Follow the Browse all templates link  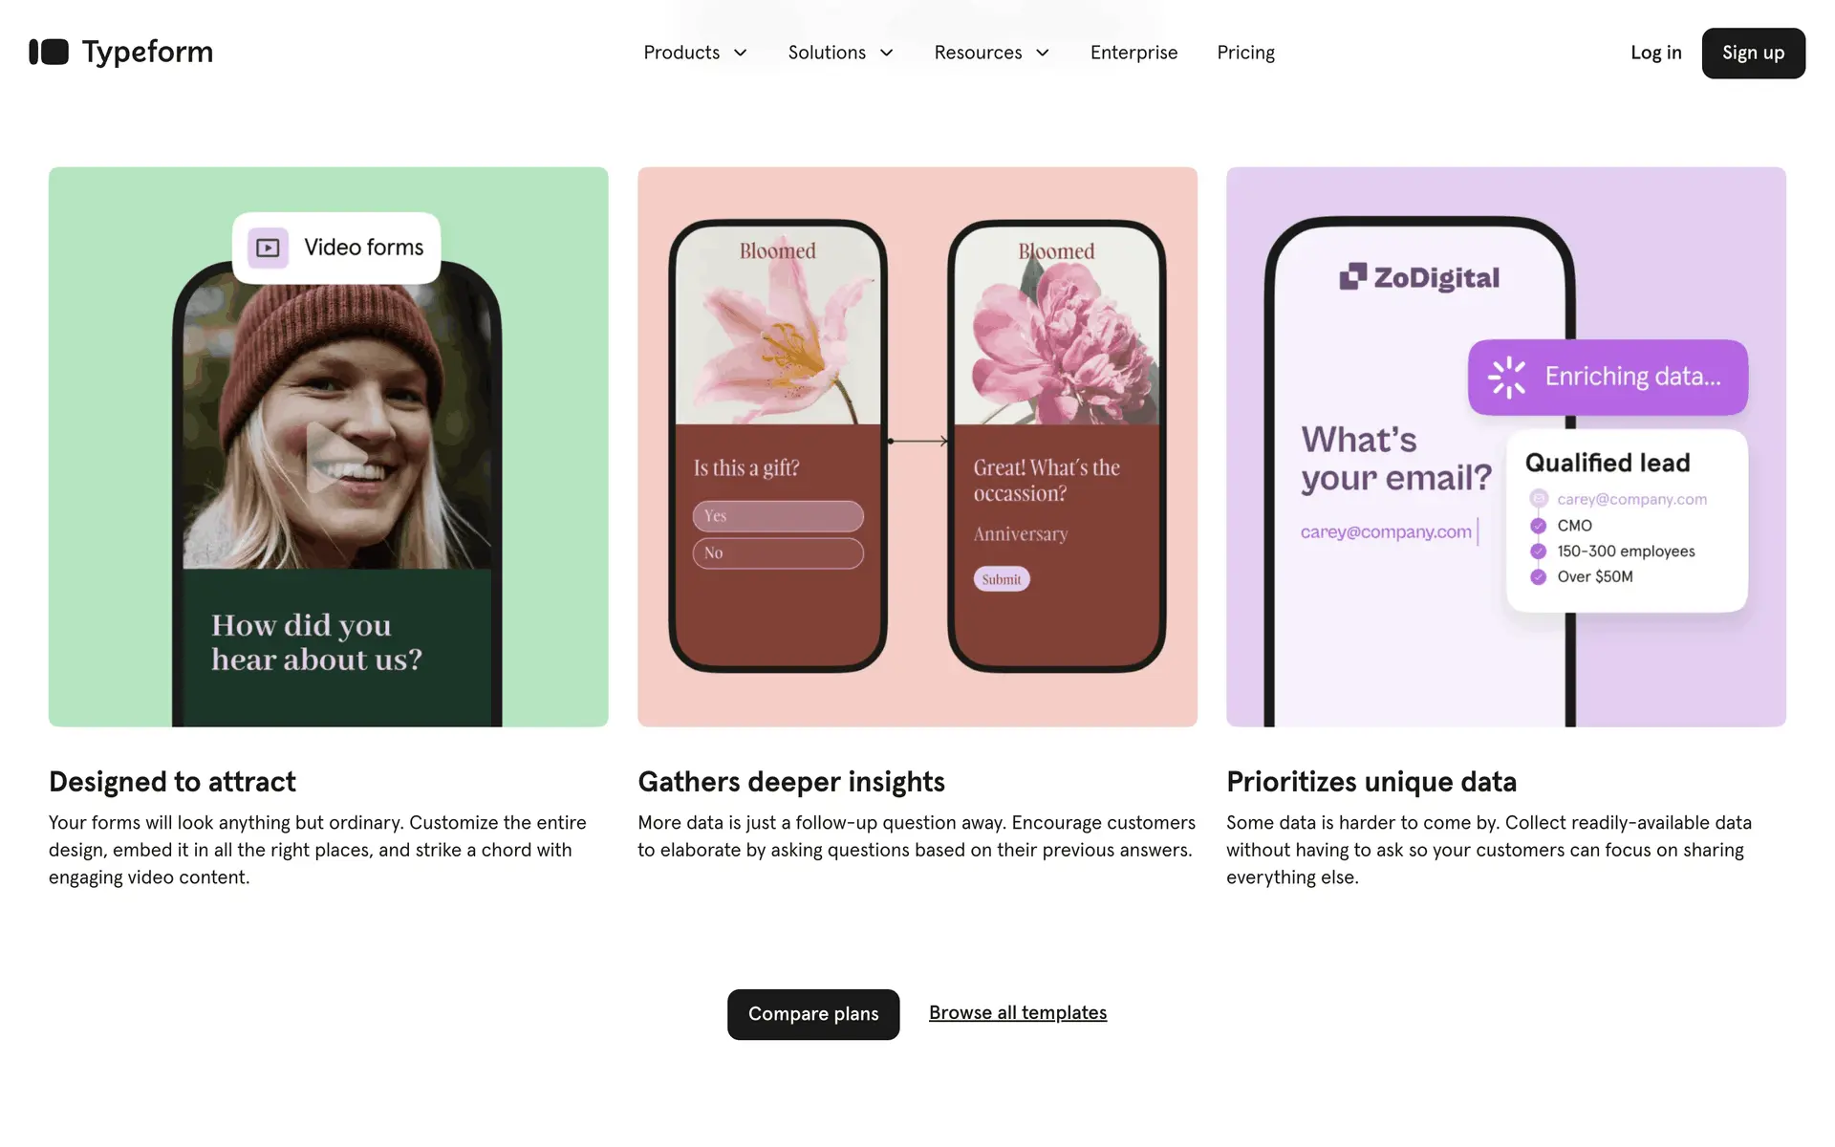(x=1018, y=1013)
